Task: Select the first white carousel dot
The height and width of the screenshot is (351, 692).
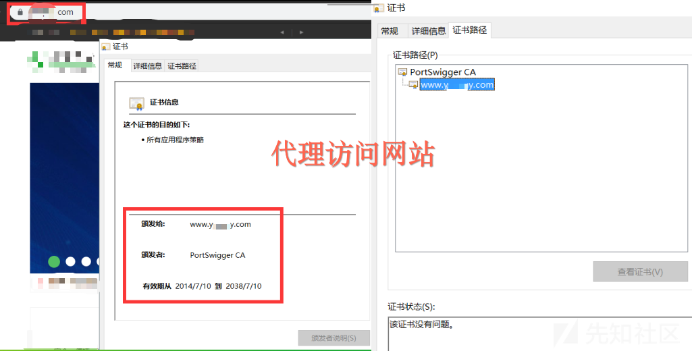Action: [x=71, y=261]
